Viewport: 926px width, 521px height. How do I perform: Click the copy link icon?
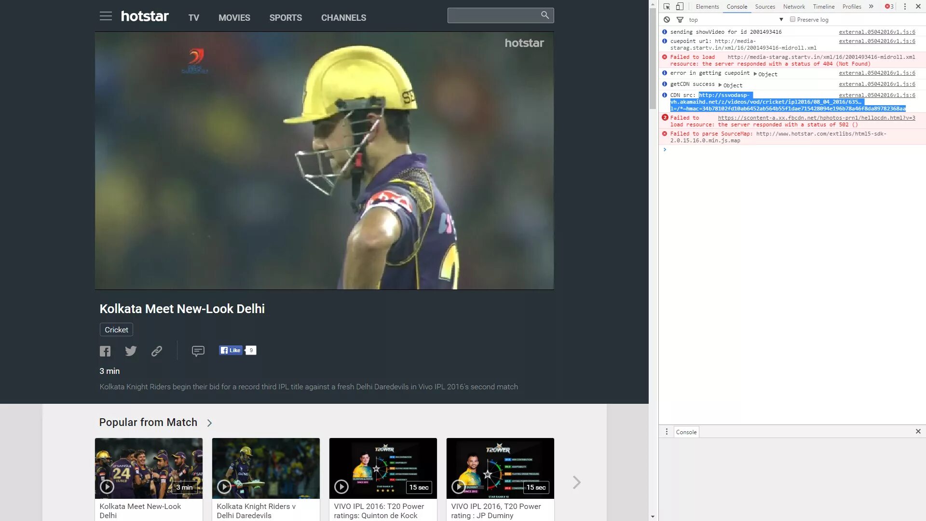pos(156,351)
